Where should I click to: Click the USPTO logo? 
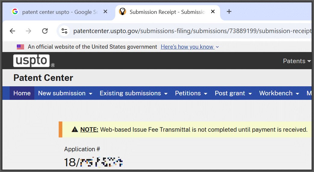[x=32, y=61]
